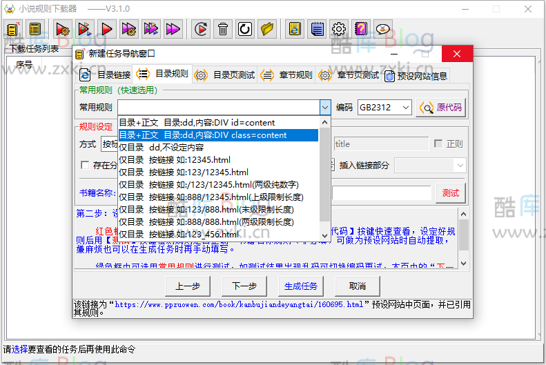Toggle the 存在分 checkbox
Screen dimensions: 546x365
[x=85, y=165]
